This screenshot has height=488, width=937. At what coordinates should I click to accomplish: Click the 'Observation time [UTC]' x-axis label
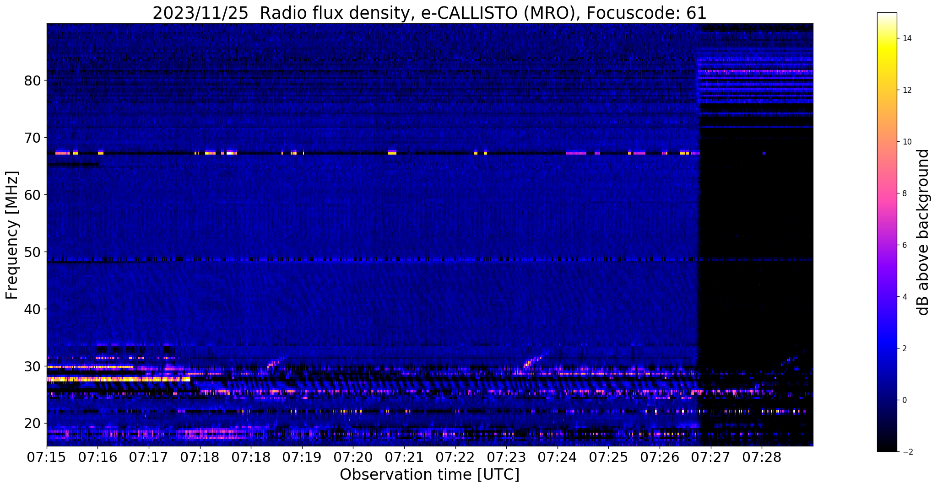[x=429, y=475]
